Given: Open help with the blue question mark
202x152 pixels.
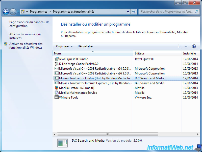Looking at the screenshot, I should pos(194,46).
